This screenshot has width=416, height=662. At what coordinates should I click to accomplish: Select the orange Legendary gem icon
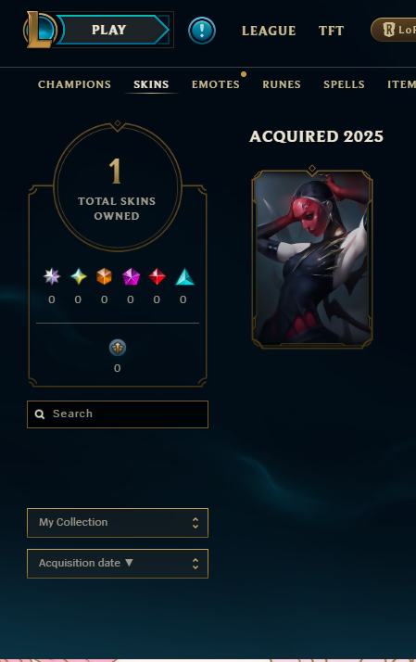(104, 276)
